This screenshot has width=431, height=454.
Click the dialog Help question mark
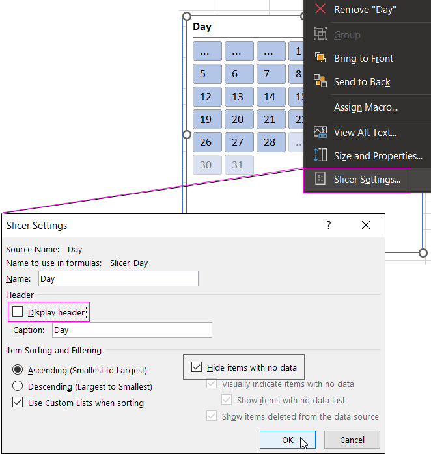click(329, 226)
